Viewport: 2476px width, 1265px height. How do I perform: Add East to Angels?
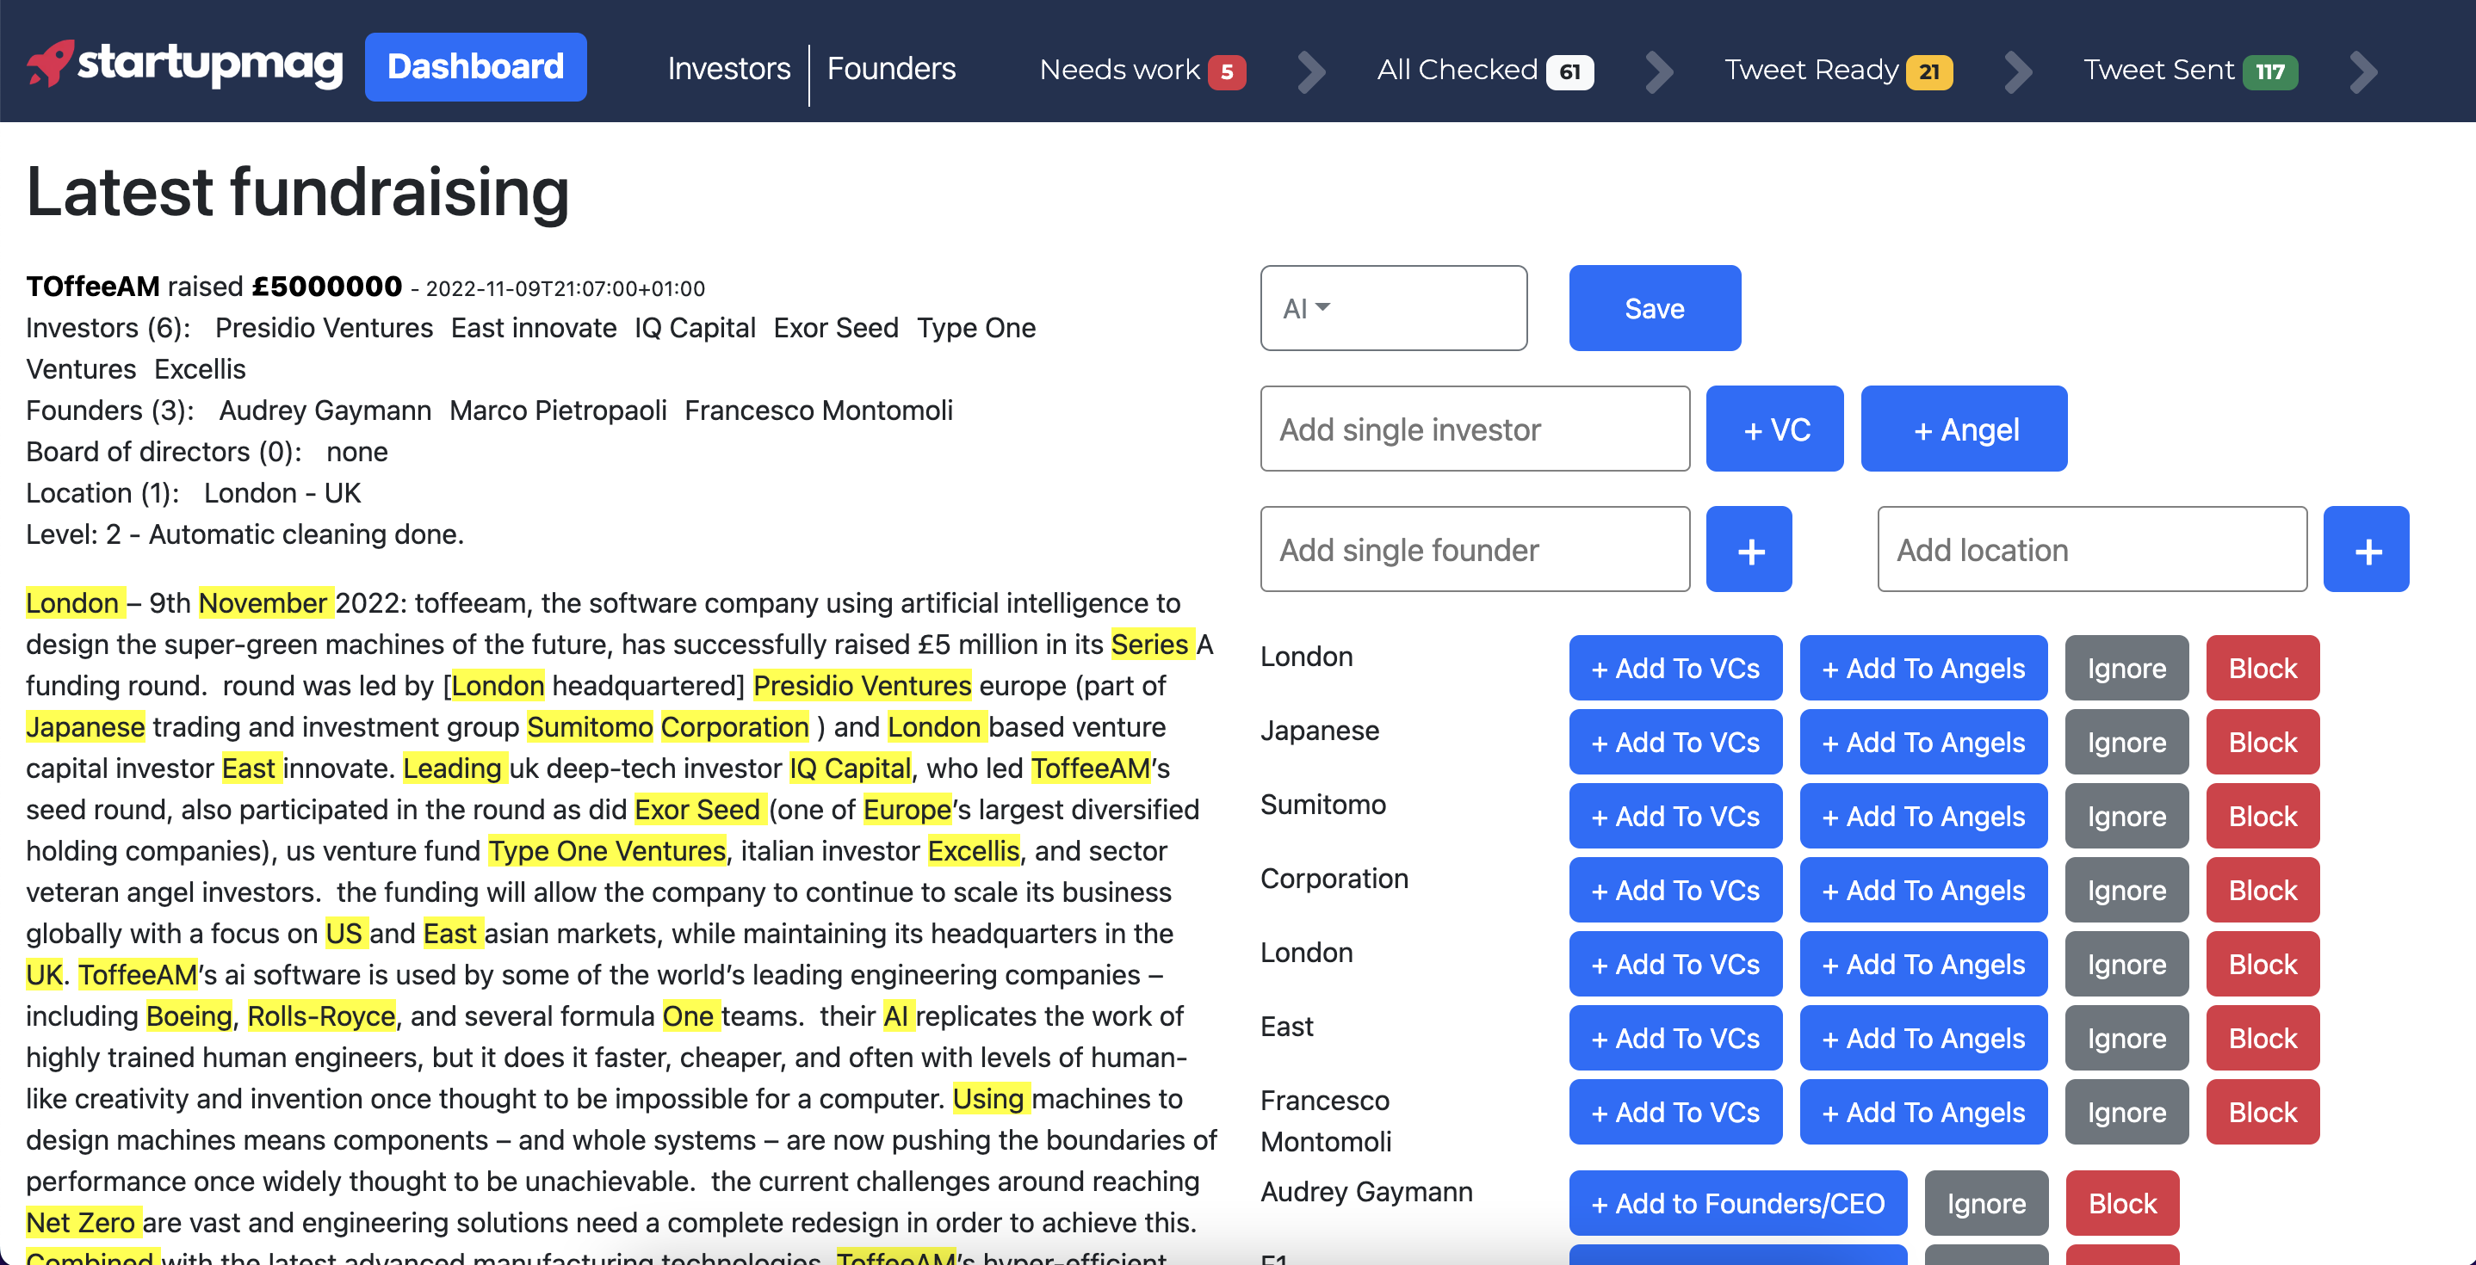tap(1923, 1039)
